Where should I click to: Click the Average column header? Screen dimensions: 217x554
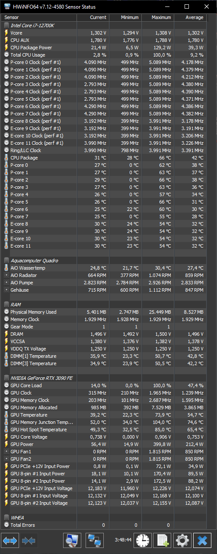190,18
